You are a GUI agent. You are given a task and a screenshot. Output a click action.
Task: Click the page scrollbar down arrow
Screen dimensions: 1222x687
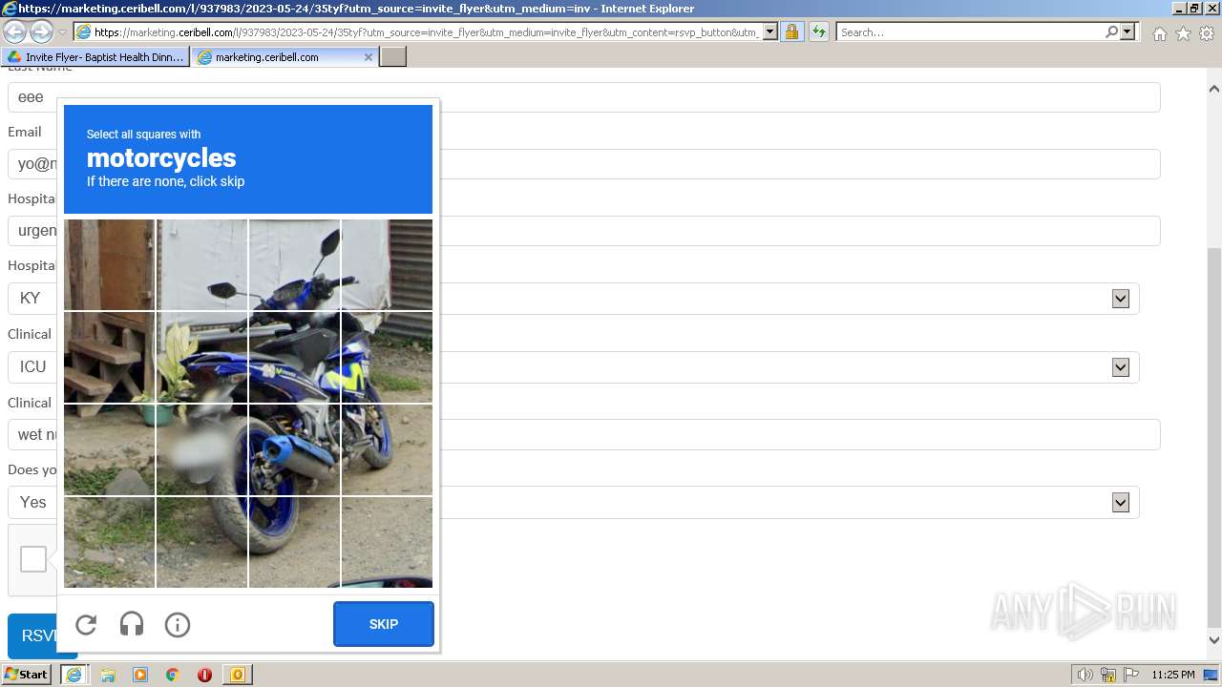point(1213,640)
